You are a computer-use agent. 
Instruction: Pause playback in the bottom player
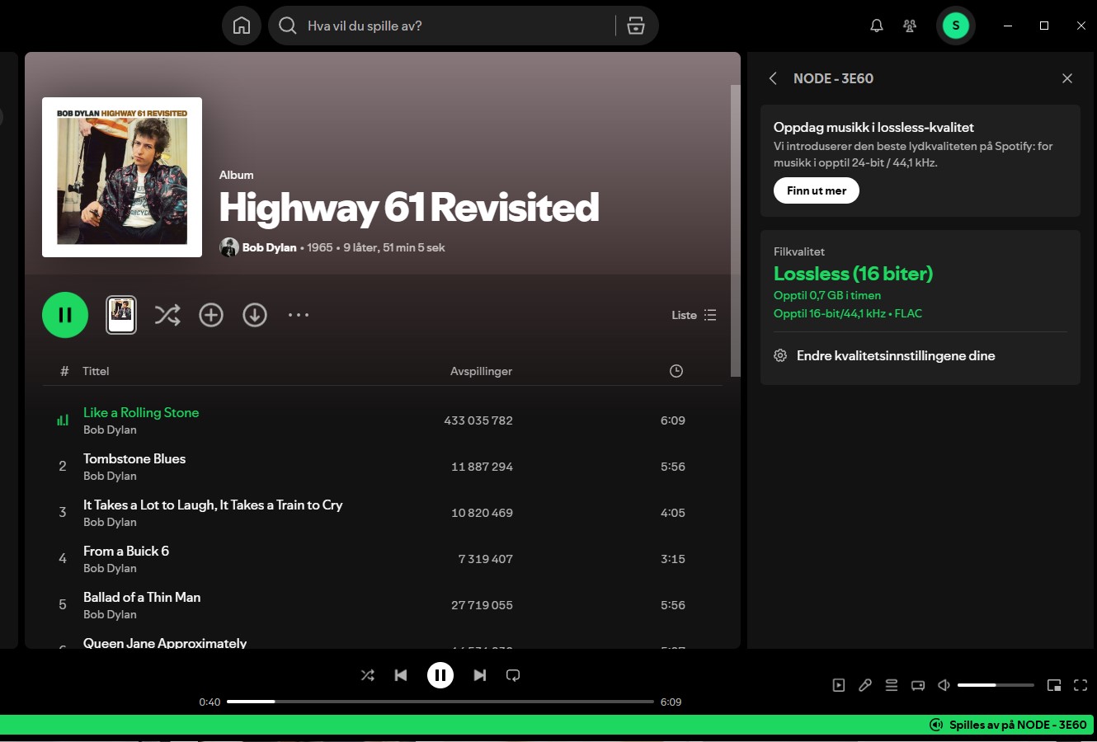coord(440,675)
